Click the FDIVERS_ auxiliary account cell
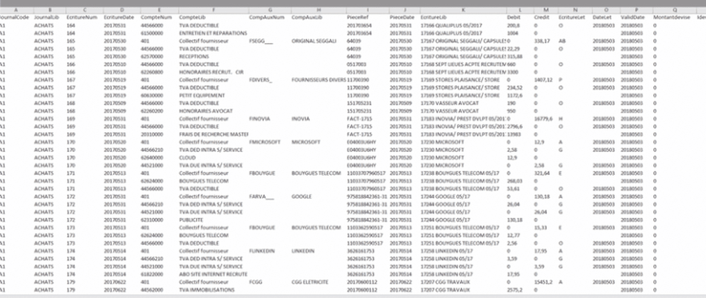Image resolution: width=706 pixels, height=298 pixels. tap(260, 80)
